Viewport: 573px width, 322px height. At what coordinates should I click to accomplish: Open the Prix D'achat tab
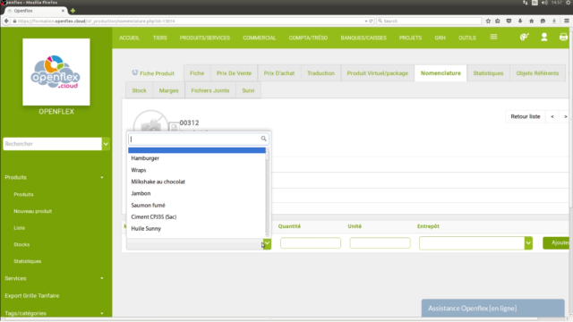[x=279, y=73]
